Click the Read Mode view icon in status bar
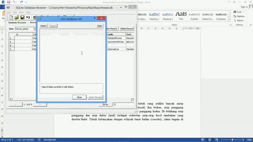The width and height of the screenshot is (253, 142). (x=202, y=140)
